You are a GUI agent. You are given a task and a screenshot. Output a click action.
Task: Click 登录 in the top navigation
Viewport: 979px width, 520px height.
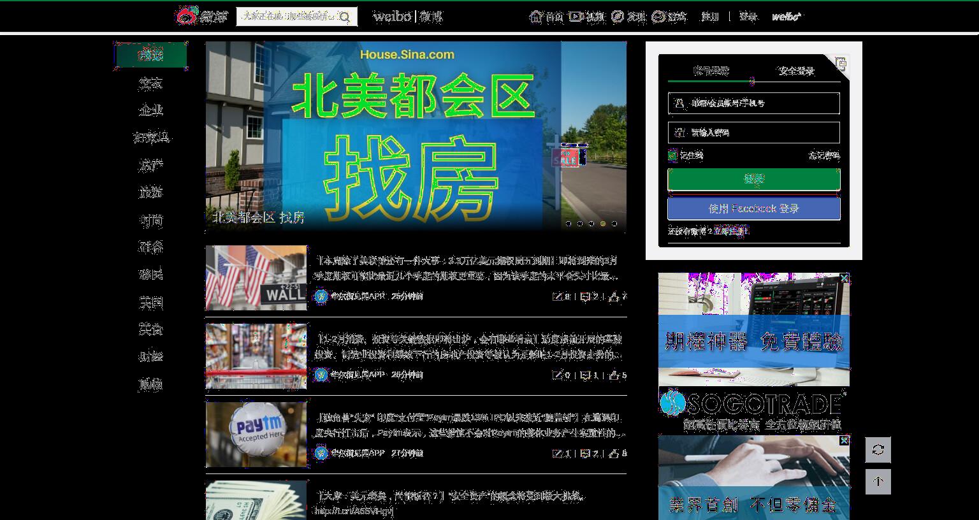[748, 17]
